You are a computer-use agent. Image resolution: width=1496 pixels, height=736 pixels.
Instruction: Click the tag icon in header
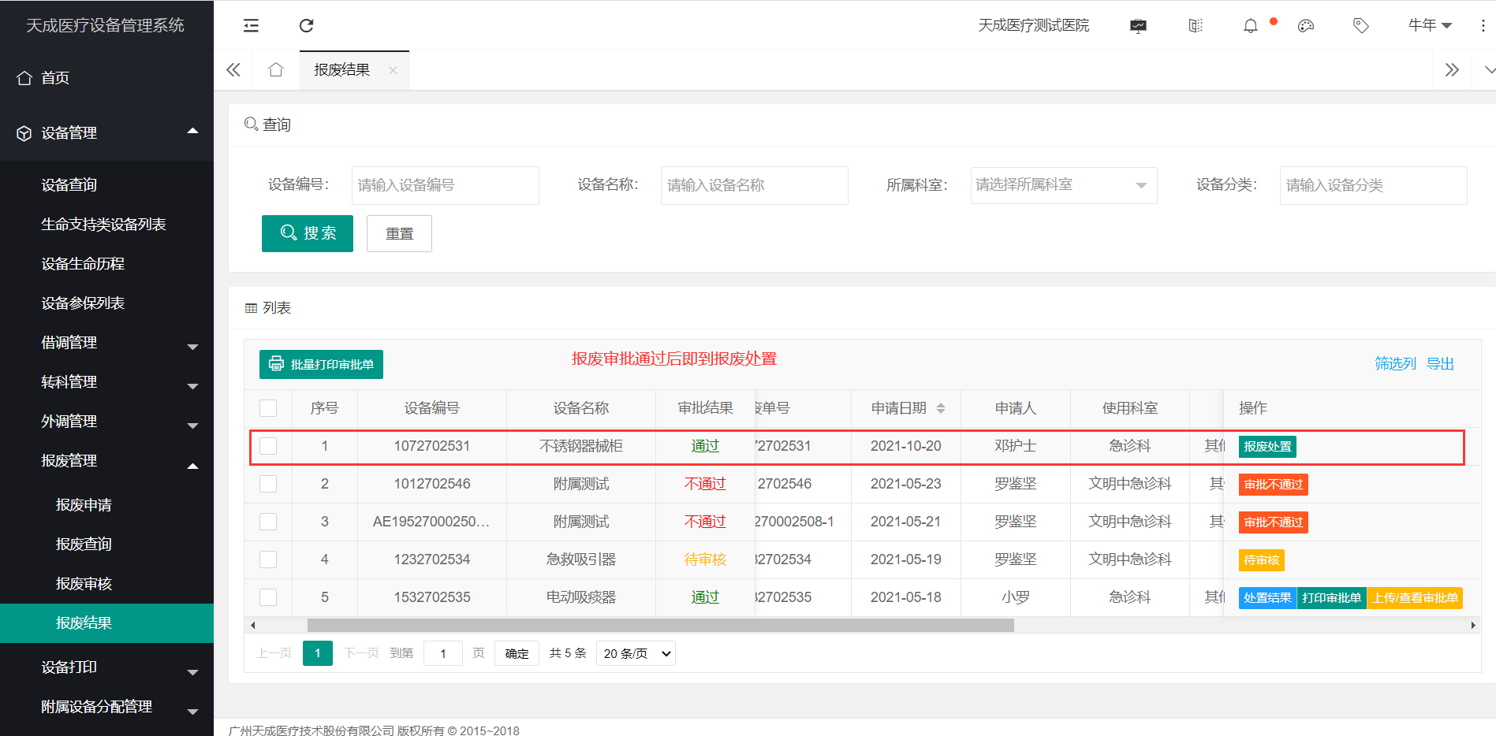(1361, 26)
